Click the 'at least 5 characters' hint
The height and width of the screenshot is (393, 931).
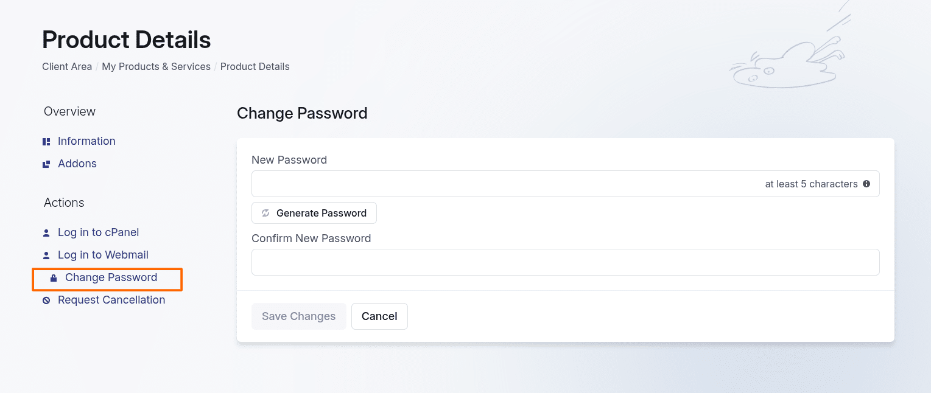tap(811, 184)
